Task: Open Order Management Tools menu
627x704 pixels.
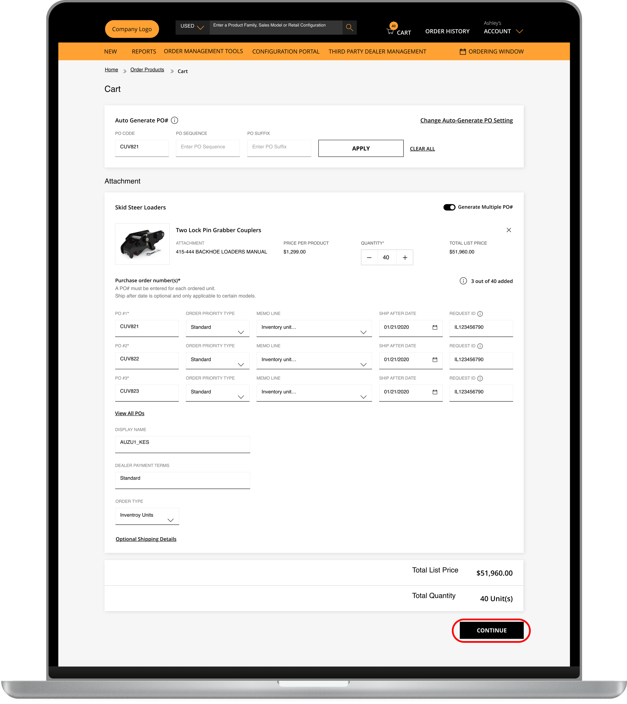Action: (203, 51)
